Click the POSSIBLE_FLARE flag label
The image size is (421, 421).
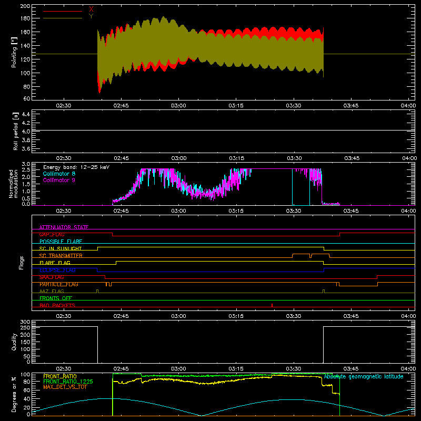[x=61, y=242]
